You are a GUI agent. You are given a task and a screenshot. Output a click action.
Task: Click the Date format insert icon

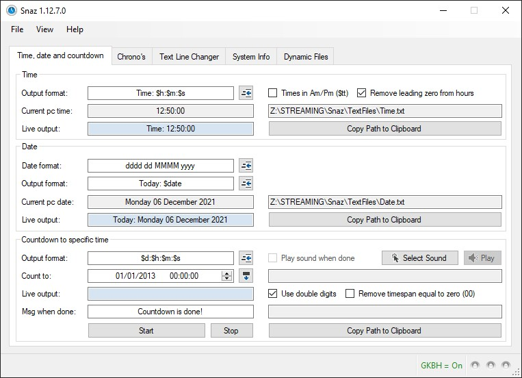coord(246,166)
